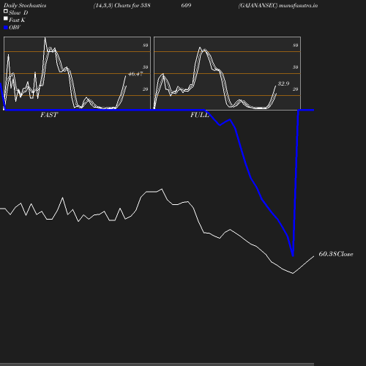Click the '609' code in the title

[x=186, y=5]
